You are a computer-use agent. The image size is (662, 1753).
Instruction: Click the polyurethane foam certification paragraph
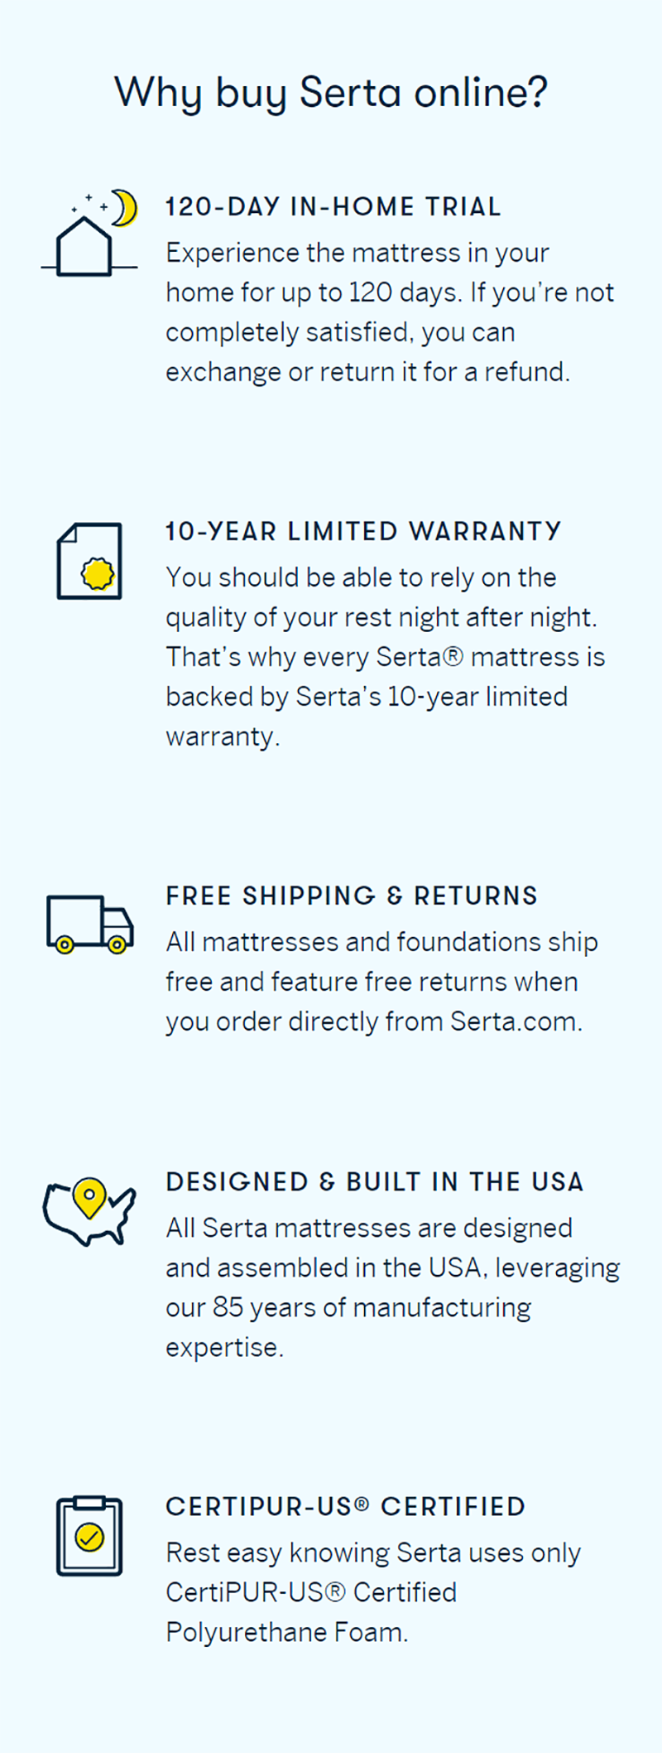coord(372,1592)
